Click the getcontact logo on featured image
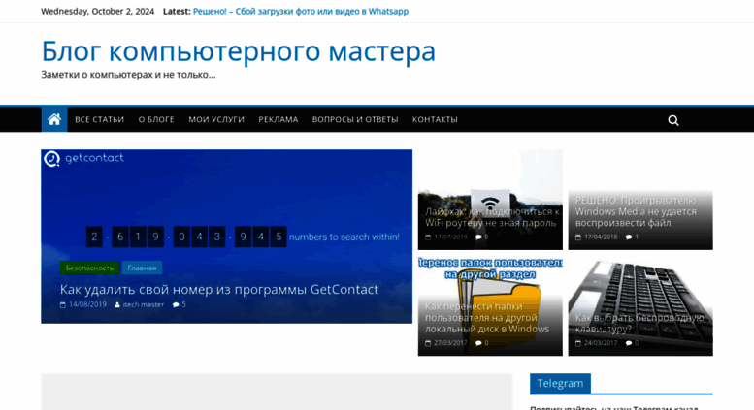The height and width of the screenshot is (410, 754). (83, 158)
